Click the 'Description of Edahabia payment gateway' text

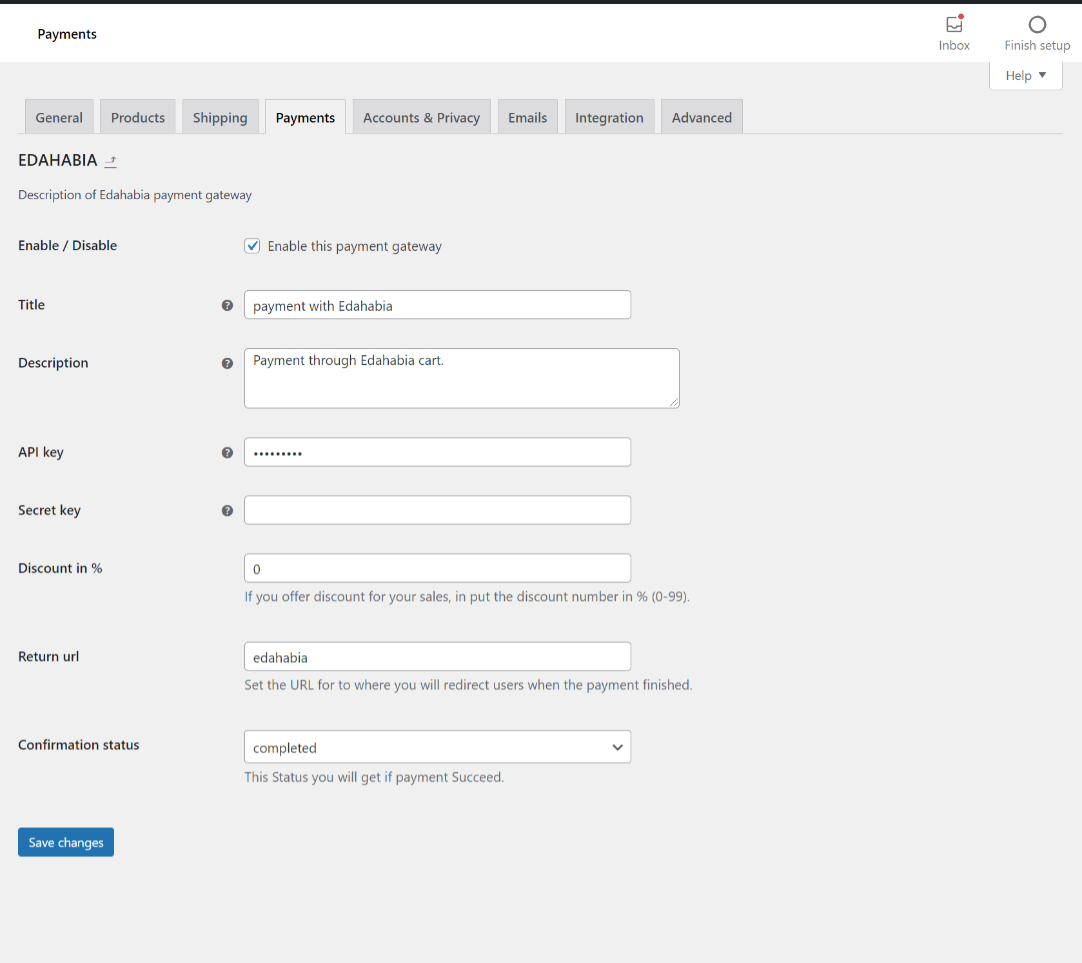pyautogui.click(x=135, y=195)
